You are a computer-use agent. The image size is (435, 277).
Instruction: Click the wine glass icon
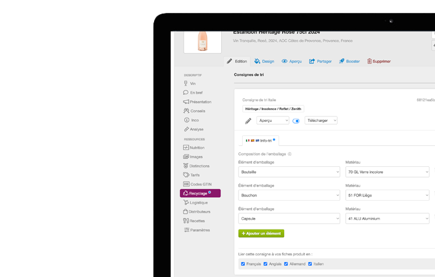coord(185,83)
